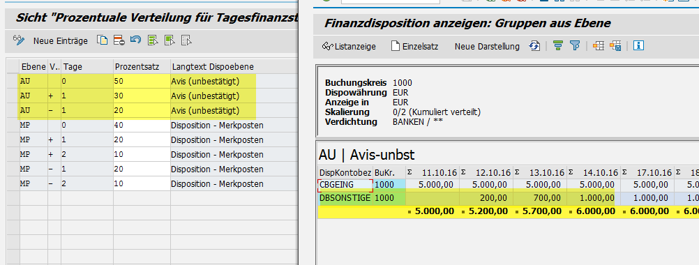The height and width of the screenshot is (265, 699).
Task: Click the Verdichtung value BANKEN / **
Action: (x=417, y=122)
